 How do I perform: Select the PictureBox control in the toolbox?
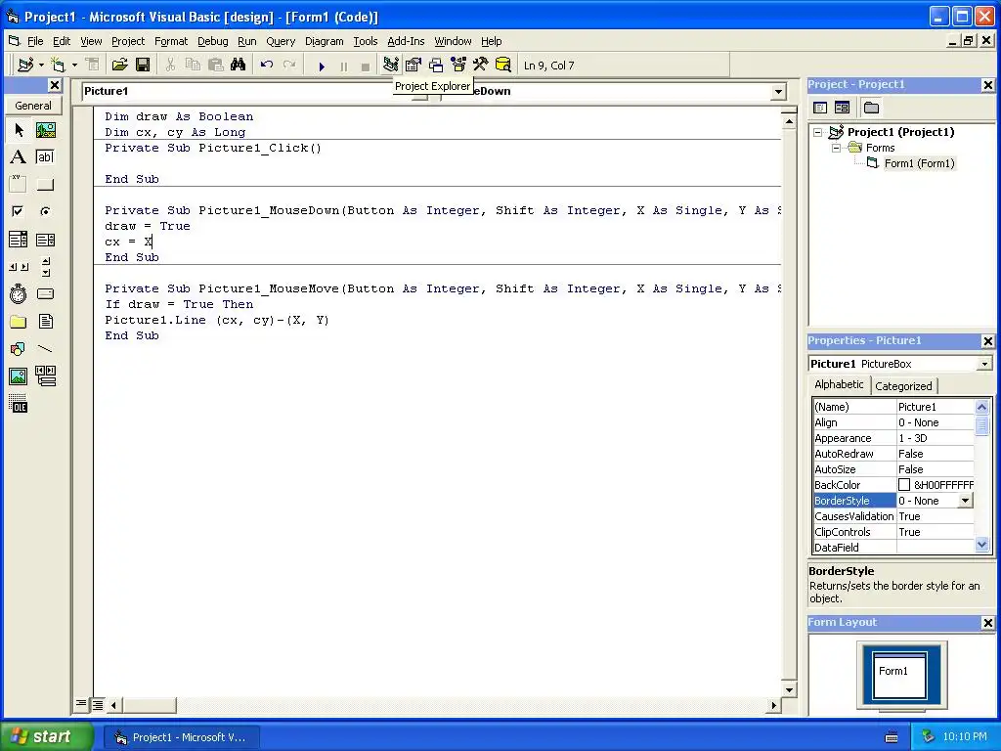click(45, 130)
